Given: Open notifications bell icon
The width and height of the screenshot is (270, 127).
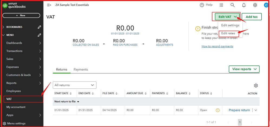Looking at the screenshot, I should (244, 5).
